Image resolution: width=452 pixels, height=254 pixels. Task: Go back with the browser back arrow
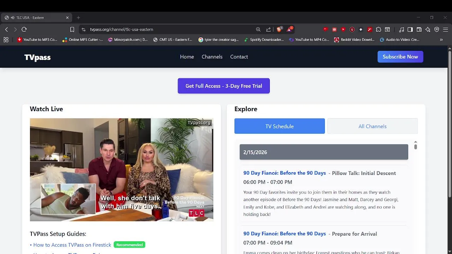pyautogui.click(x=6, y=30)
